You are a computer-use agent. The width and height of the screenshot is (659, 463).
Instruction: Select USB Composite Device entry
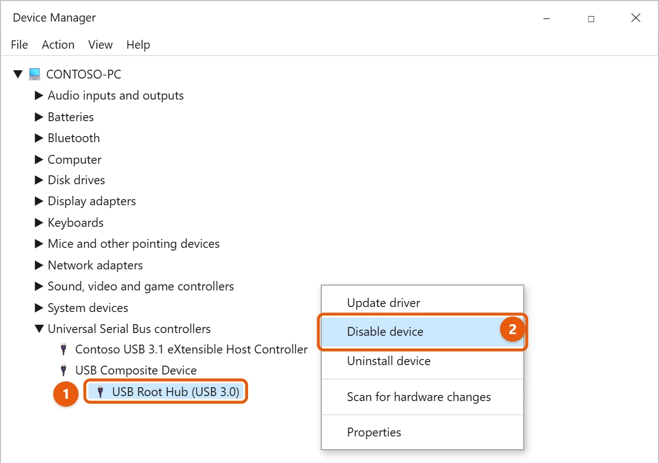(136, 370)
